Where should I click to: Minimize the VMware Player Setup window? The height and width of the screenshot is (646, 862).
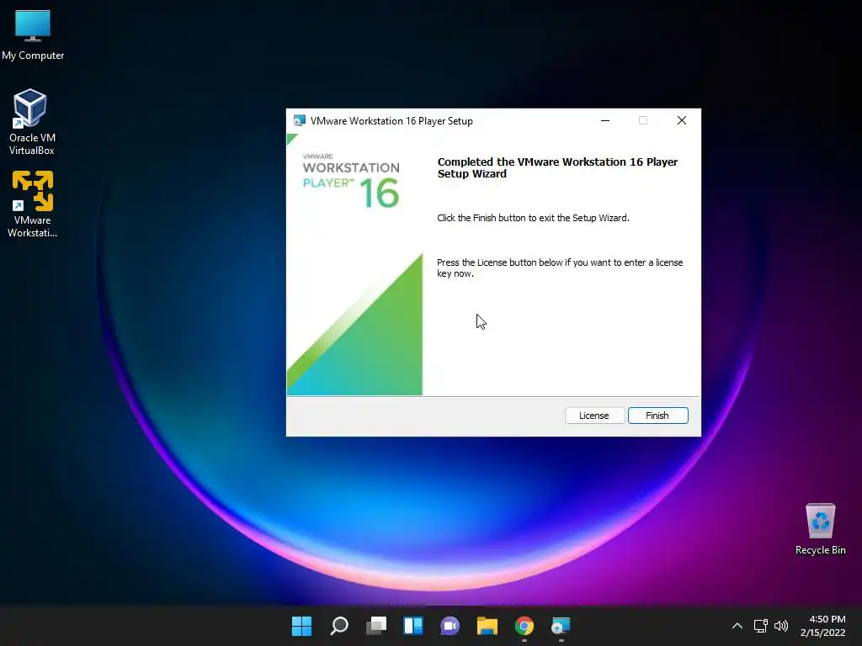pos(605,121)
